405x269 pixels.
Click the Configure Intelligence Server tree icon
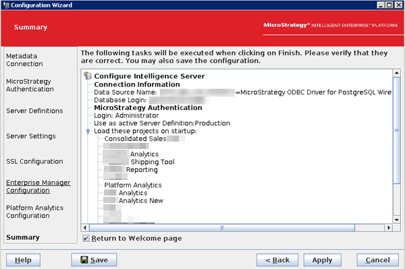(x=88, y=76)
